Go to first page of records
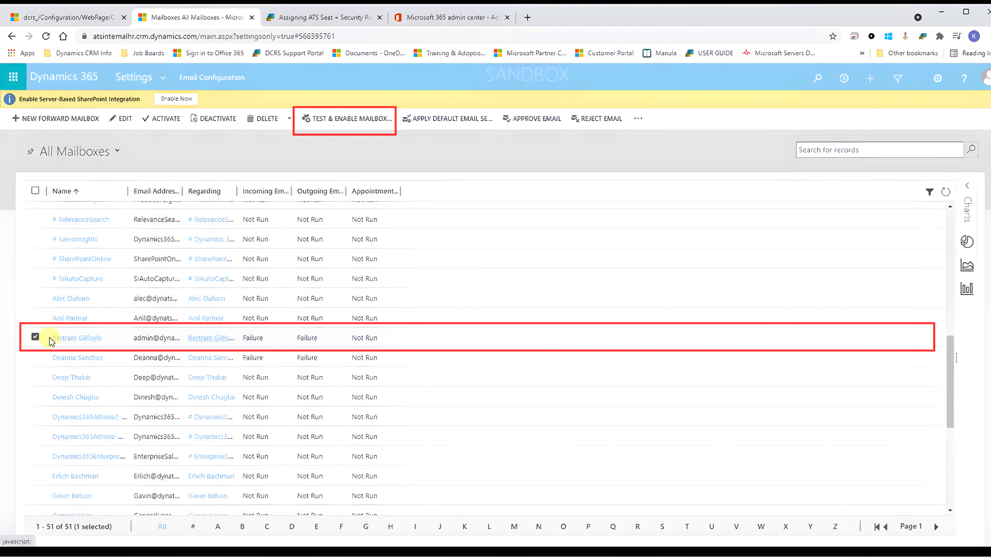This screenshot has width=991, height=557. click(x=877, y=527)
